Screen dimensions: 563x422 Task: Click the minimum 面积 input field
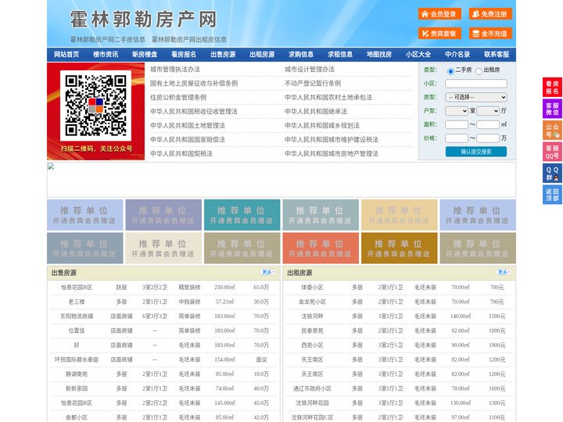(457, 124)
